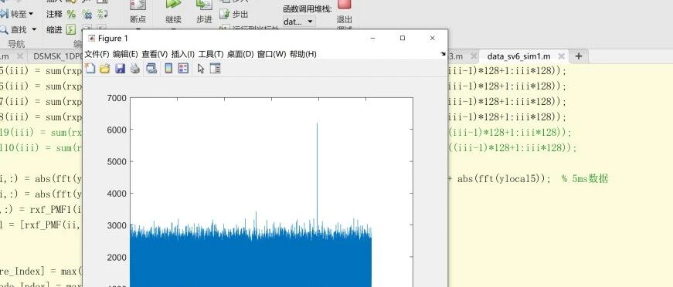Click the 导航 section label
673x287 pixels.
[x=16, y=44]
